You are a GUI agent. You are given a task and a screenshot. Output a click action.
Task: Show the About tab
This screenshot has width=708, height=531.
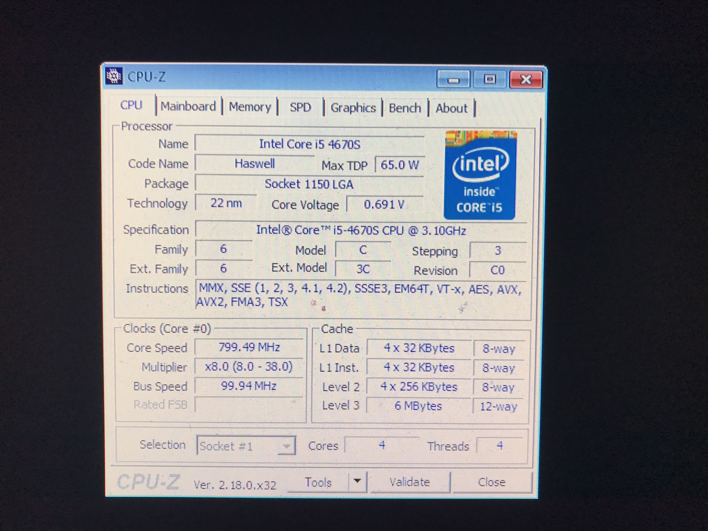pos(451,108)
